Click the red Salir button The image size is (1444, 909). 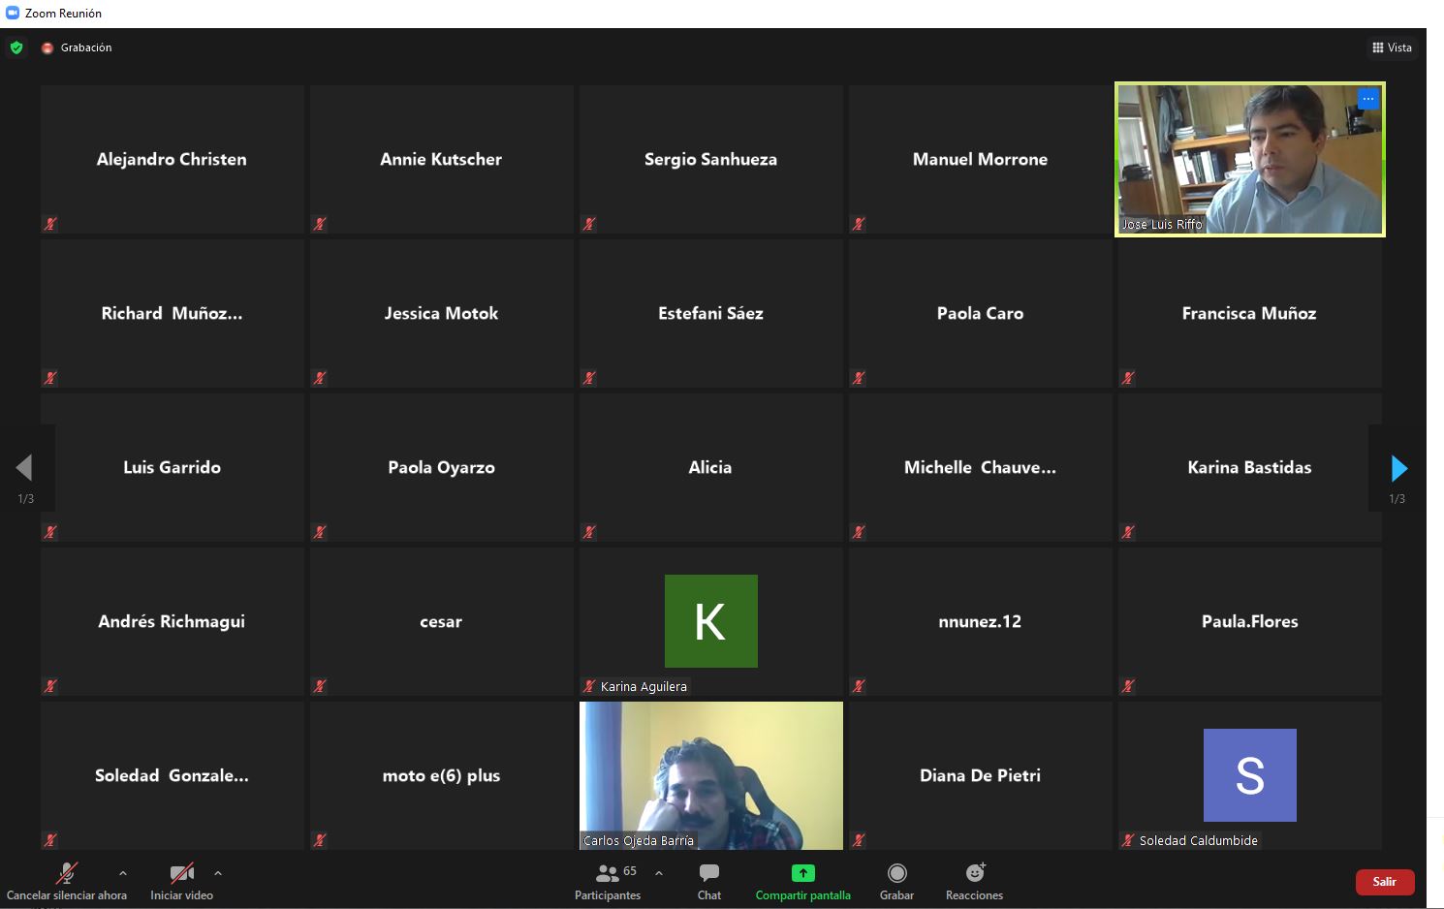(1384, 881)
